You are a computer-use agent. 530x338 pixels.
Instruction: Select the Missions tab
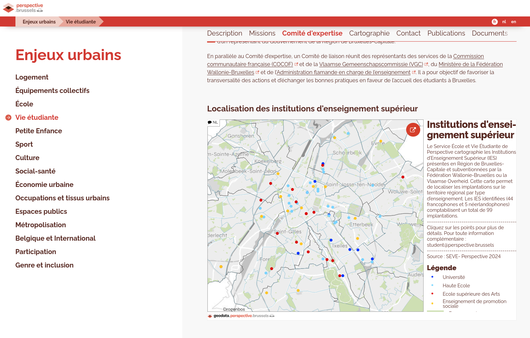click(x=262, y=33)
